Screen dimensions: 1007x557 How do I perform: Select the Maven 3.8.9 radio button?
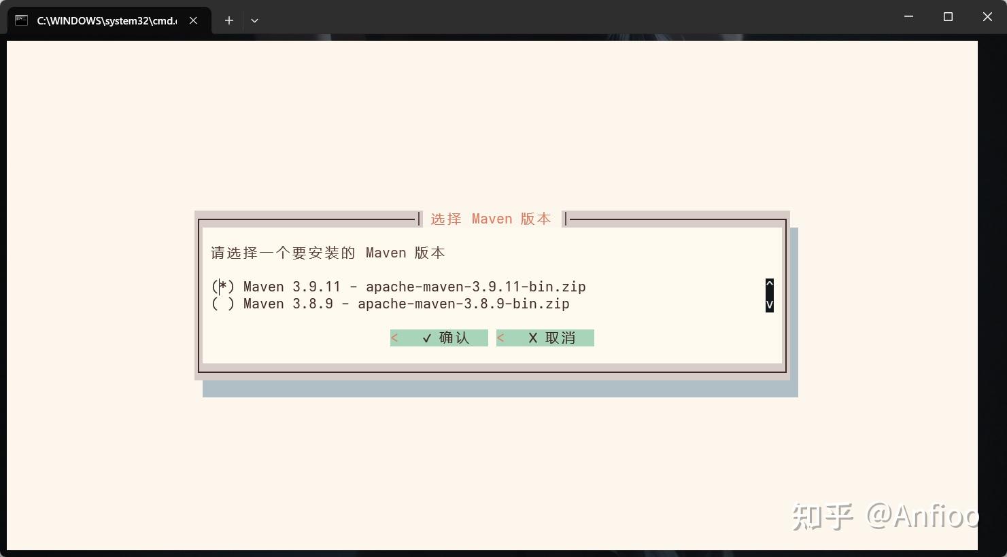[222, 304]
